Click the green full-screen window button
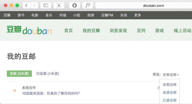Screen dimensions: 192x104 tap(17, 5)
